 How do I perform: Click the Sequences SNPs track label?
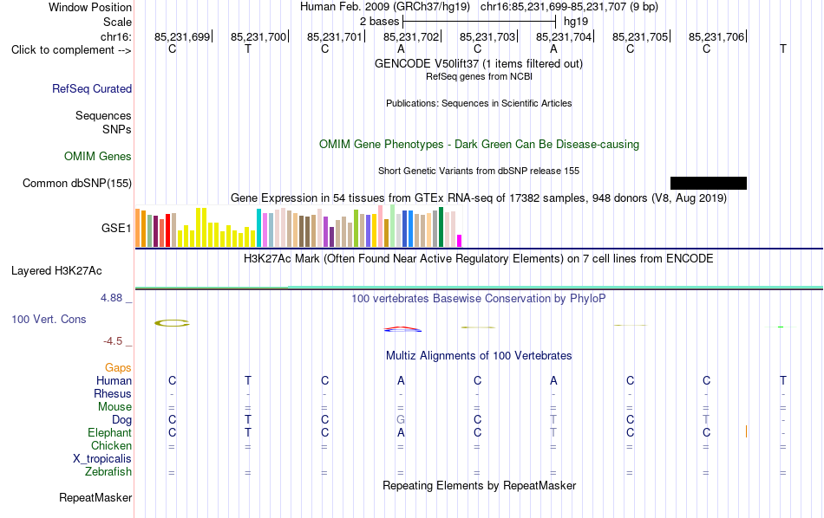(x=103, y=122)
